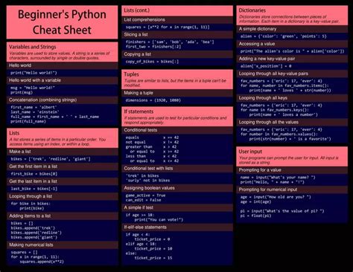Click the "Lists (cont.)" section heading

(137, 10)
